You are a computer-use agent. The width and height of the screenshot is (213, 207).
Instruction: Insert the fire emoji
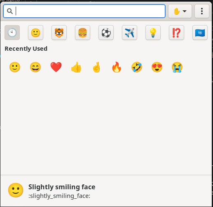(x=117, y=67)
